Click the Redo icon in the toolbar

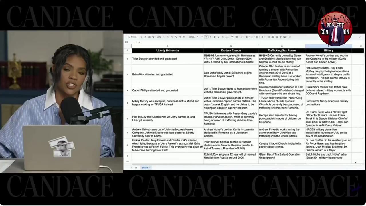(x=145, y=37)
